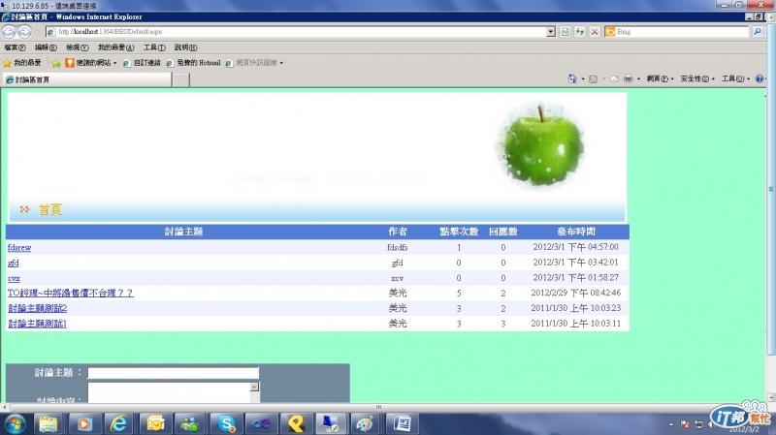Click the RSS feeds icon

(593, 79)
